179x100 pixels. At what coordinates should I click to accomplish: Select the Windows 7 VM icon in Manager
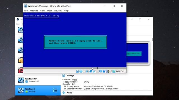click(20, 40)
